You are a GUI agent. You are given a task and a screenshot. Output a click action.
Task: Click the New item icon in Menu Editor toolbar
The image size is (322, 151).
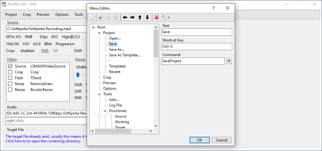pyautogui.click(x=91, y=17)
